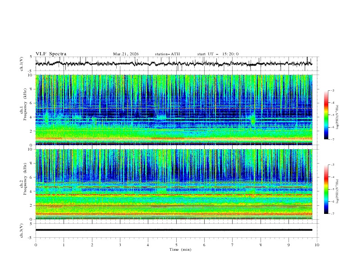Click the ch.1 spectrogram "6" kHz tick

(x=32, y=103)
